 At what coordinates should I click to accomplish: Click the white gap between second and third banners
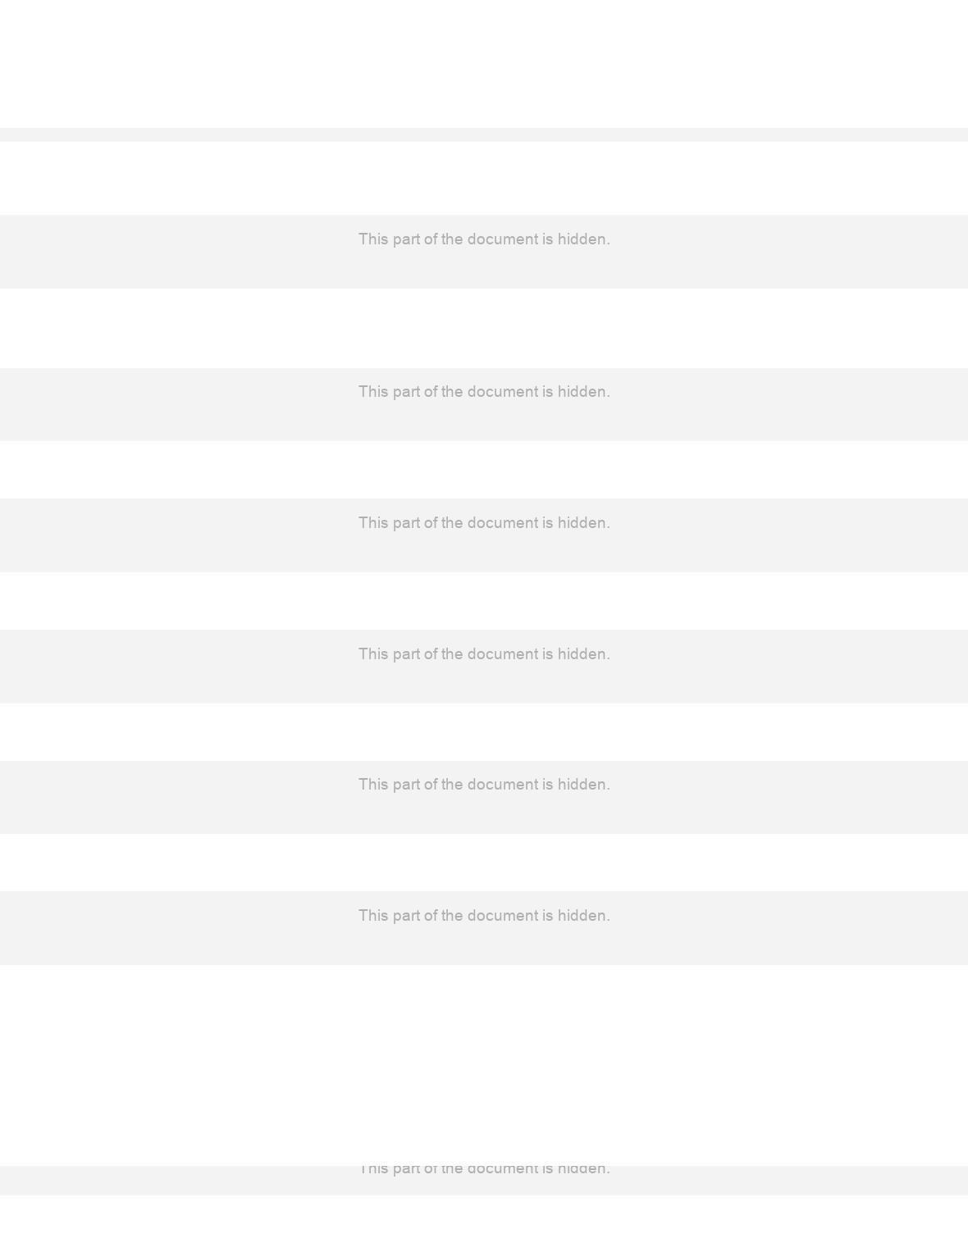pyautogui.click(x=484, y=470)
